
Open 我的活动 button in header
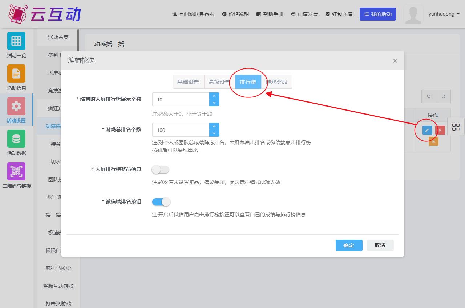[x=378, y=14]
